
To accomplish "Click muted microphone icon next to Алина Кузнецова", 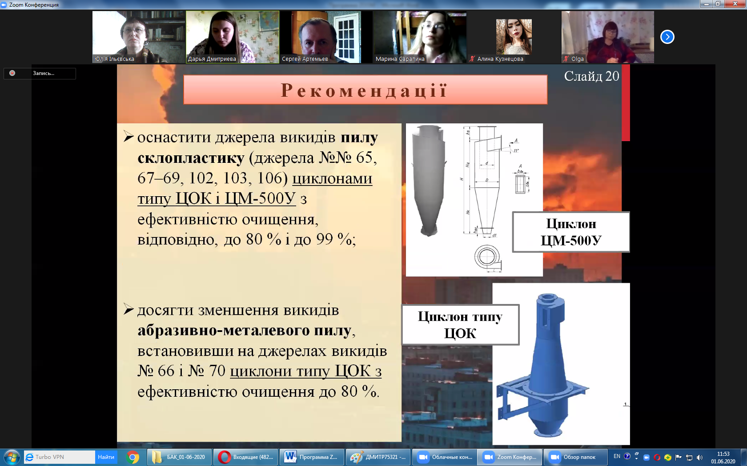I will [472, 59].
